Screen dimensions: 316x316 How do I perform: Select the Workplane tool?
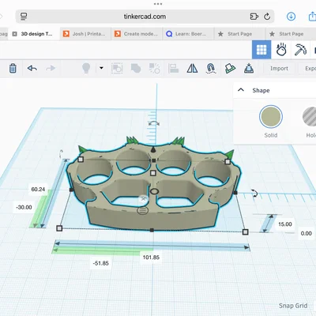pos(230,69)
